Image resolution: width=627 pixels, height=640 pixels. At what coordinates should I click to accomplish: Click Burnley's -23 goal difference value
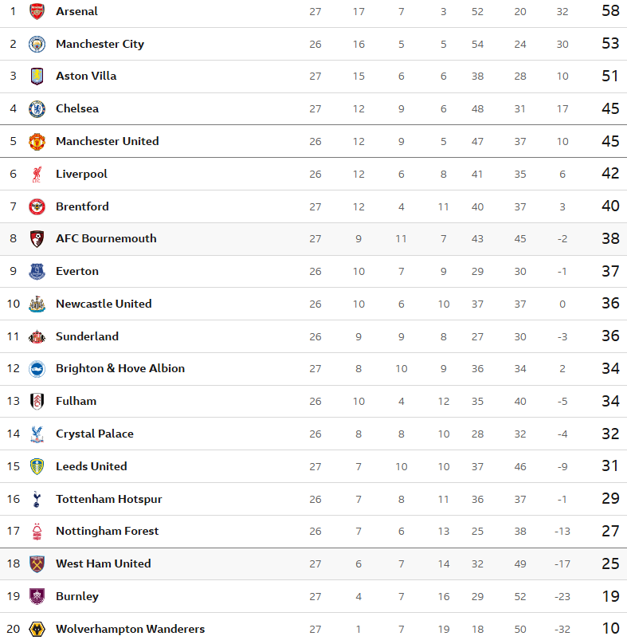(562, 596)
